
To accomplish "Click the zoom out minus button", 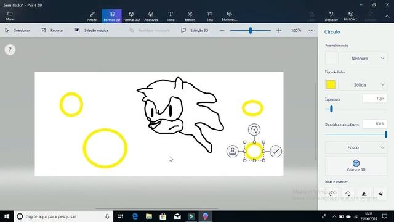I will coord(222,30).
